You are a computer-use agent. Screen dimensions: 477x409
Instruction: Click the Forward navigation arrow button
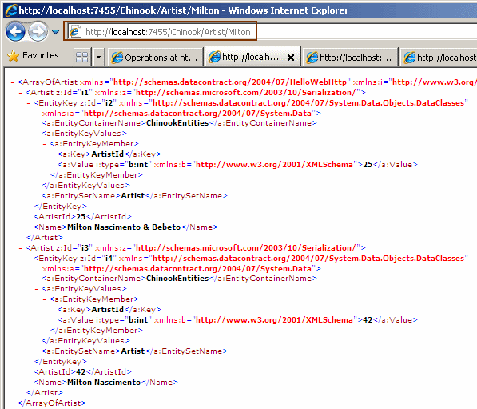pyautogui.click(x=38, y=31)
